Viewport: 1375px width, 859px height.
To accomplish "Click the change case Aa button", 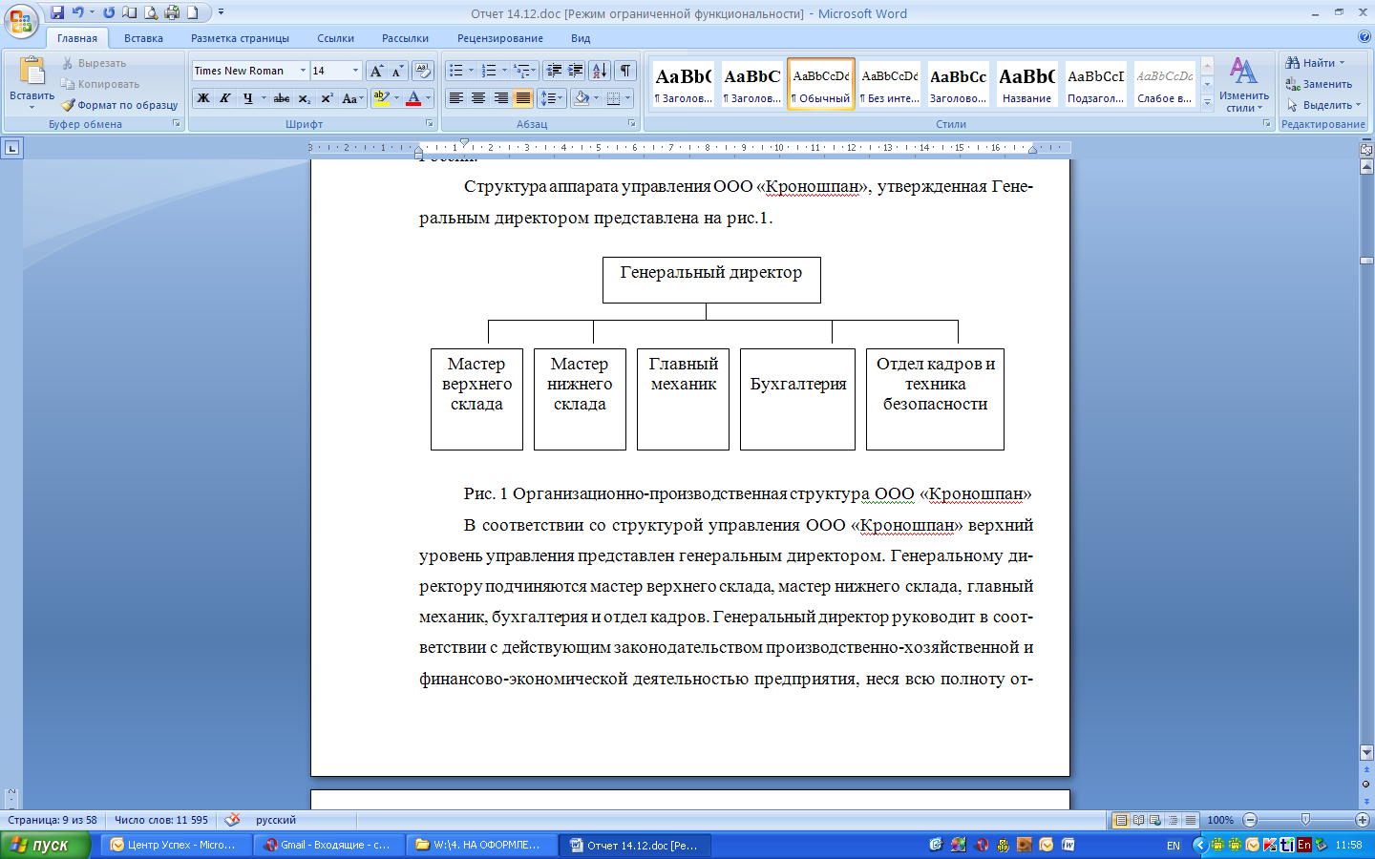I will coord(351,98).
